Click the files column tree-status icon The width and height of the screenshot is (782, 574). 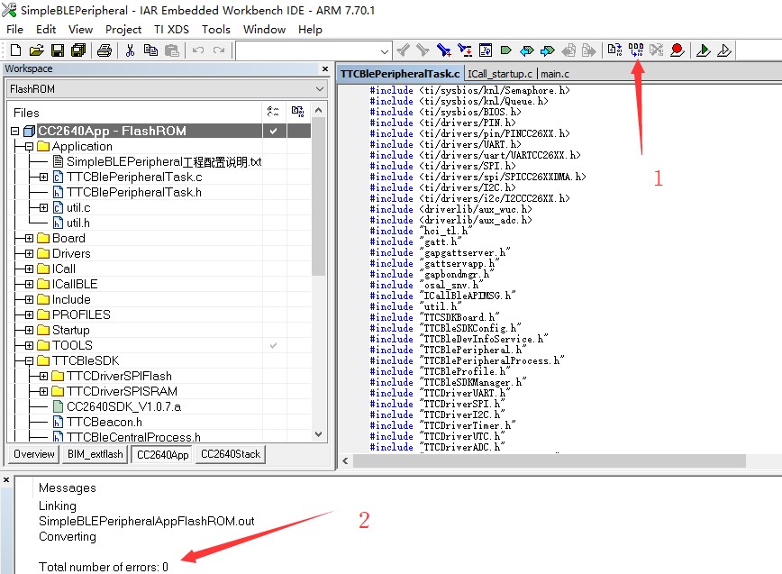tap(273, 111)
